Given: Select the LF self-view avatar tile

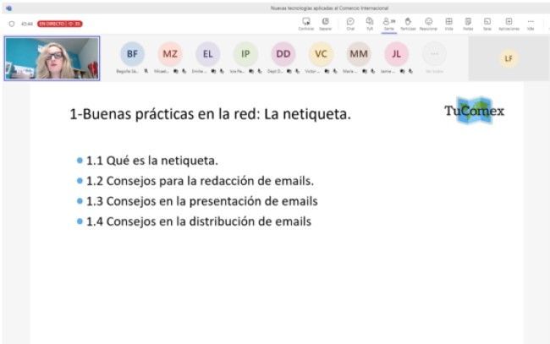Looking at the screenshot, I should 509,58.
